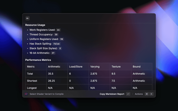Click the Thread Occupancy value badge
The image size is (178, 111).
(x=56, y=34)
